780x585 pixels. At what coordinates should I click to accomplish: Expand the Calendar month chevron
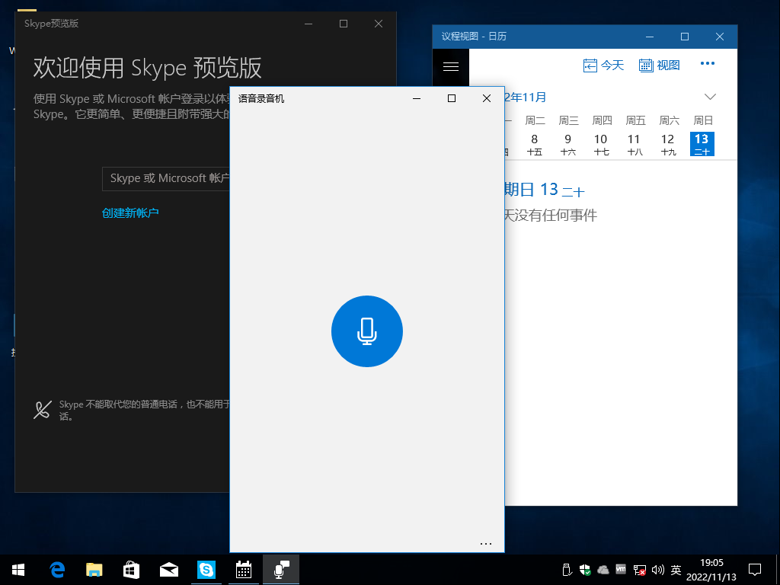[x=711, y=97]
